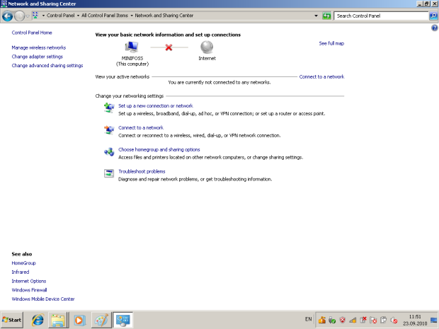Open Change advanced sharing settings
Viewport: 439px width, 329px height.
click(x=47, y=66)
